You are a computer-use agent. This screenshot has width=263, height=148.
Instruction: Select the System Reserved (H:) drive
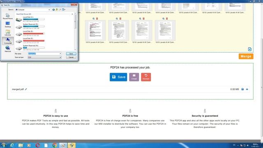click(x=30, y=48)
